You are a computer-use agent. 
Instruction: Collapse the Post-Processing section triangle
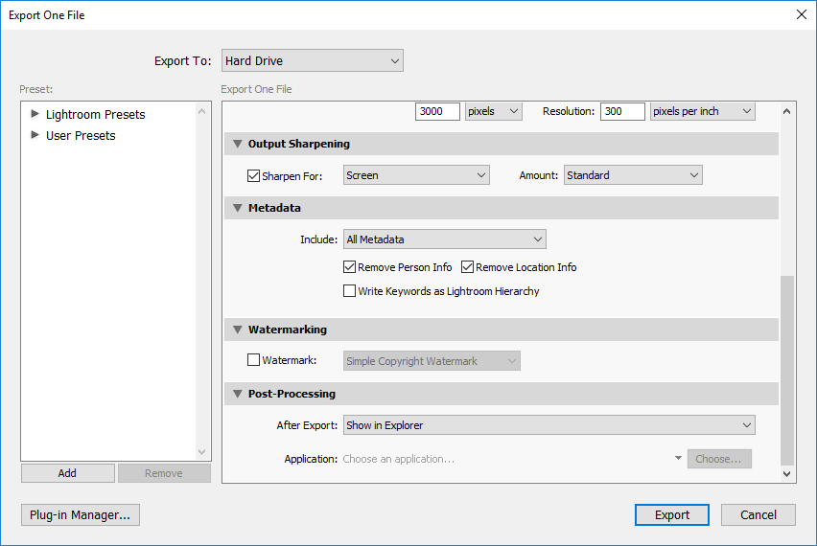(x=236, y=394)
